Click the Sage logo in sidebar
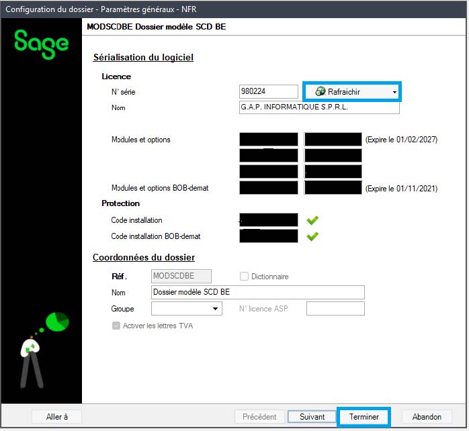469x431 pixels. click(x=42, y=43)
